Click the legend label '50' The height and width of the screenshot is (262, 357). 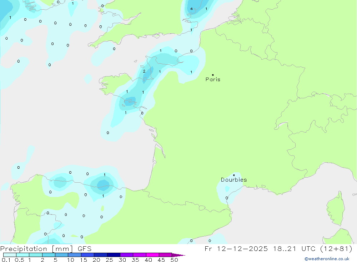click(x=175, y=260)
